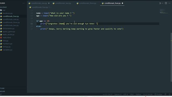Open the run options dropdown arrow
The width and height of the screenshot is (172, 97).
point(163,3)
